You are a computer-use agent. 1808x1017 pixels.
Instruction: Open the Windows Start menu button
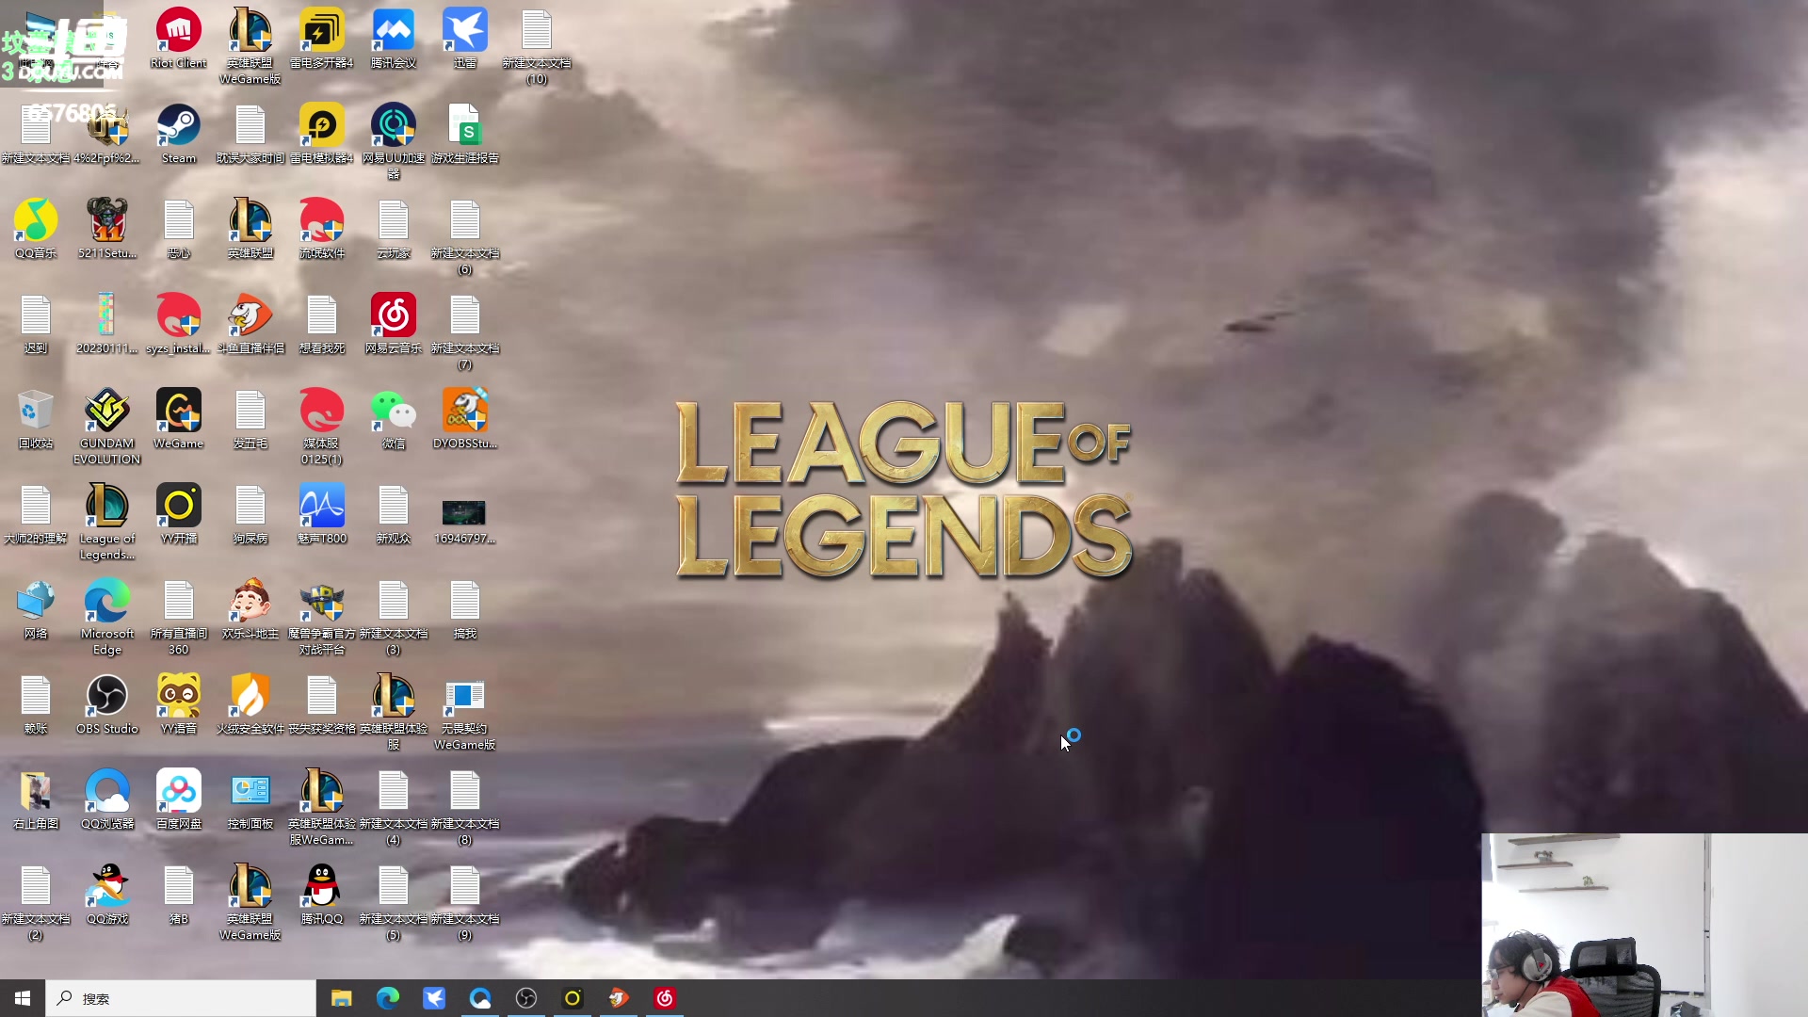(23, 998)
